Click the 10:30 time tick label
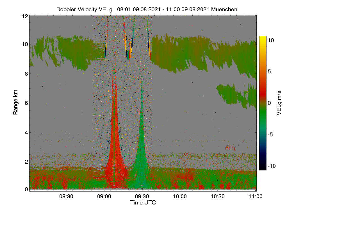 pyautogui.click(x=218, y=197)
